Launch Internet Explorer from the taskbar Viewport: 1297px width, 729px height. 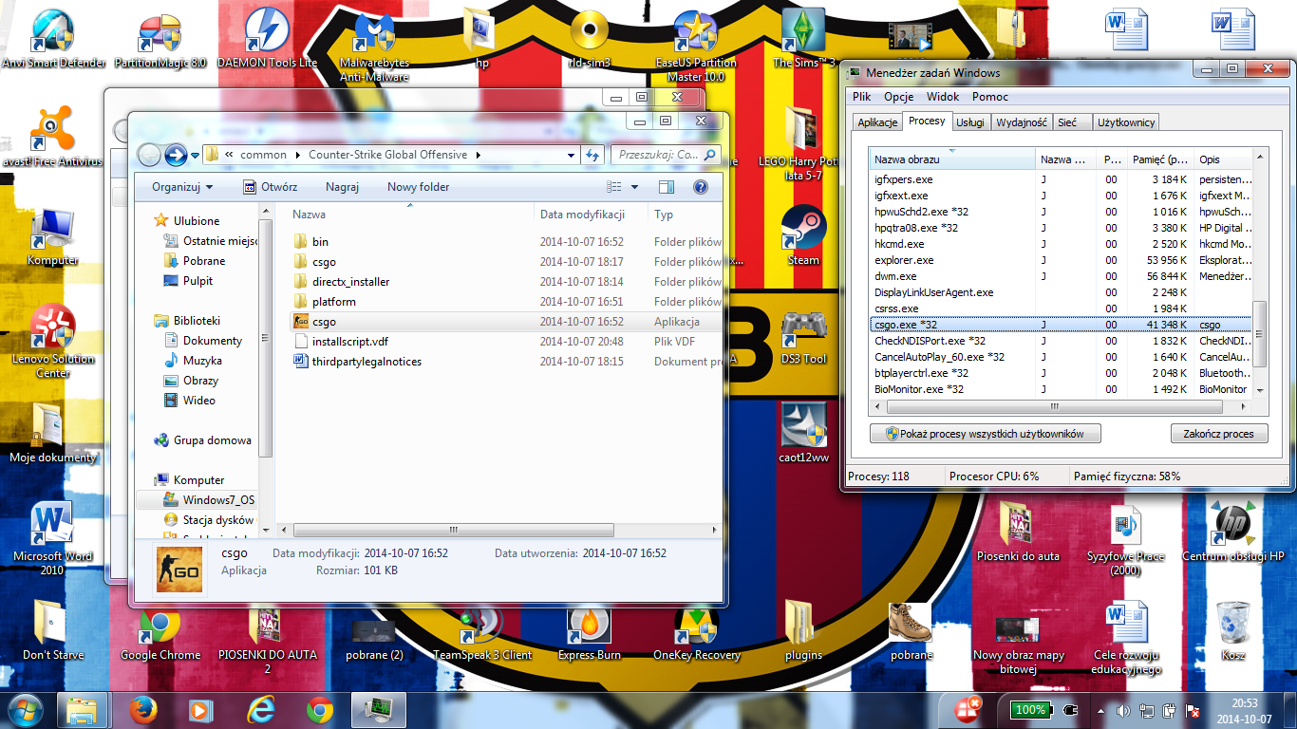[259, 710]
